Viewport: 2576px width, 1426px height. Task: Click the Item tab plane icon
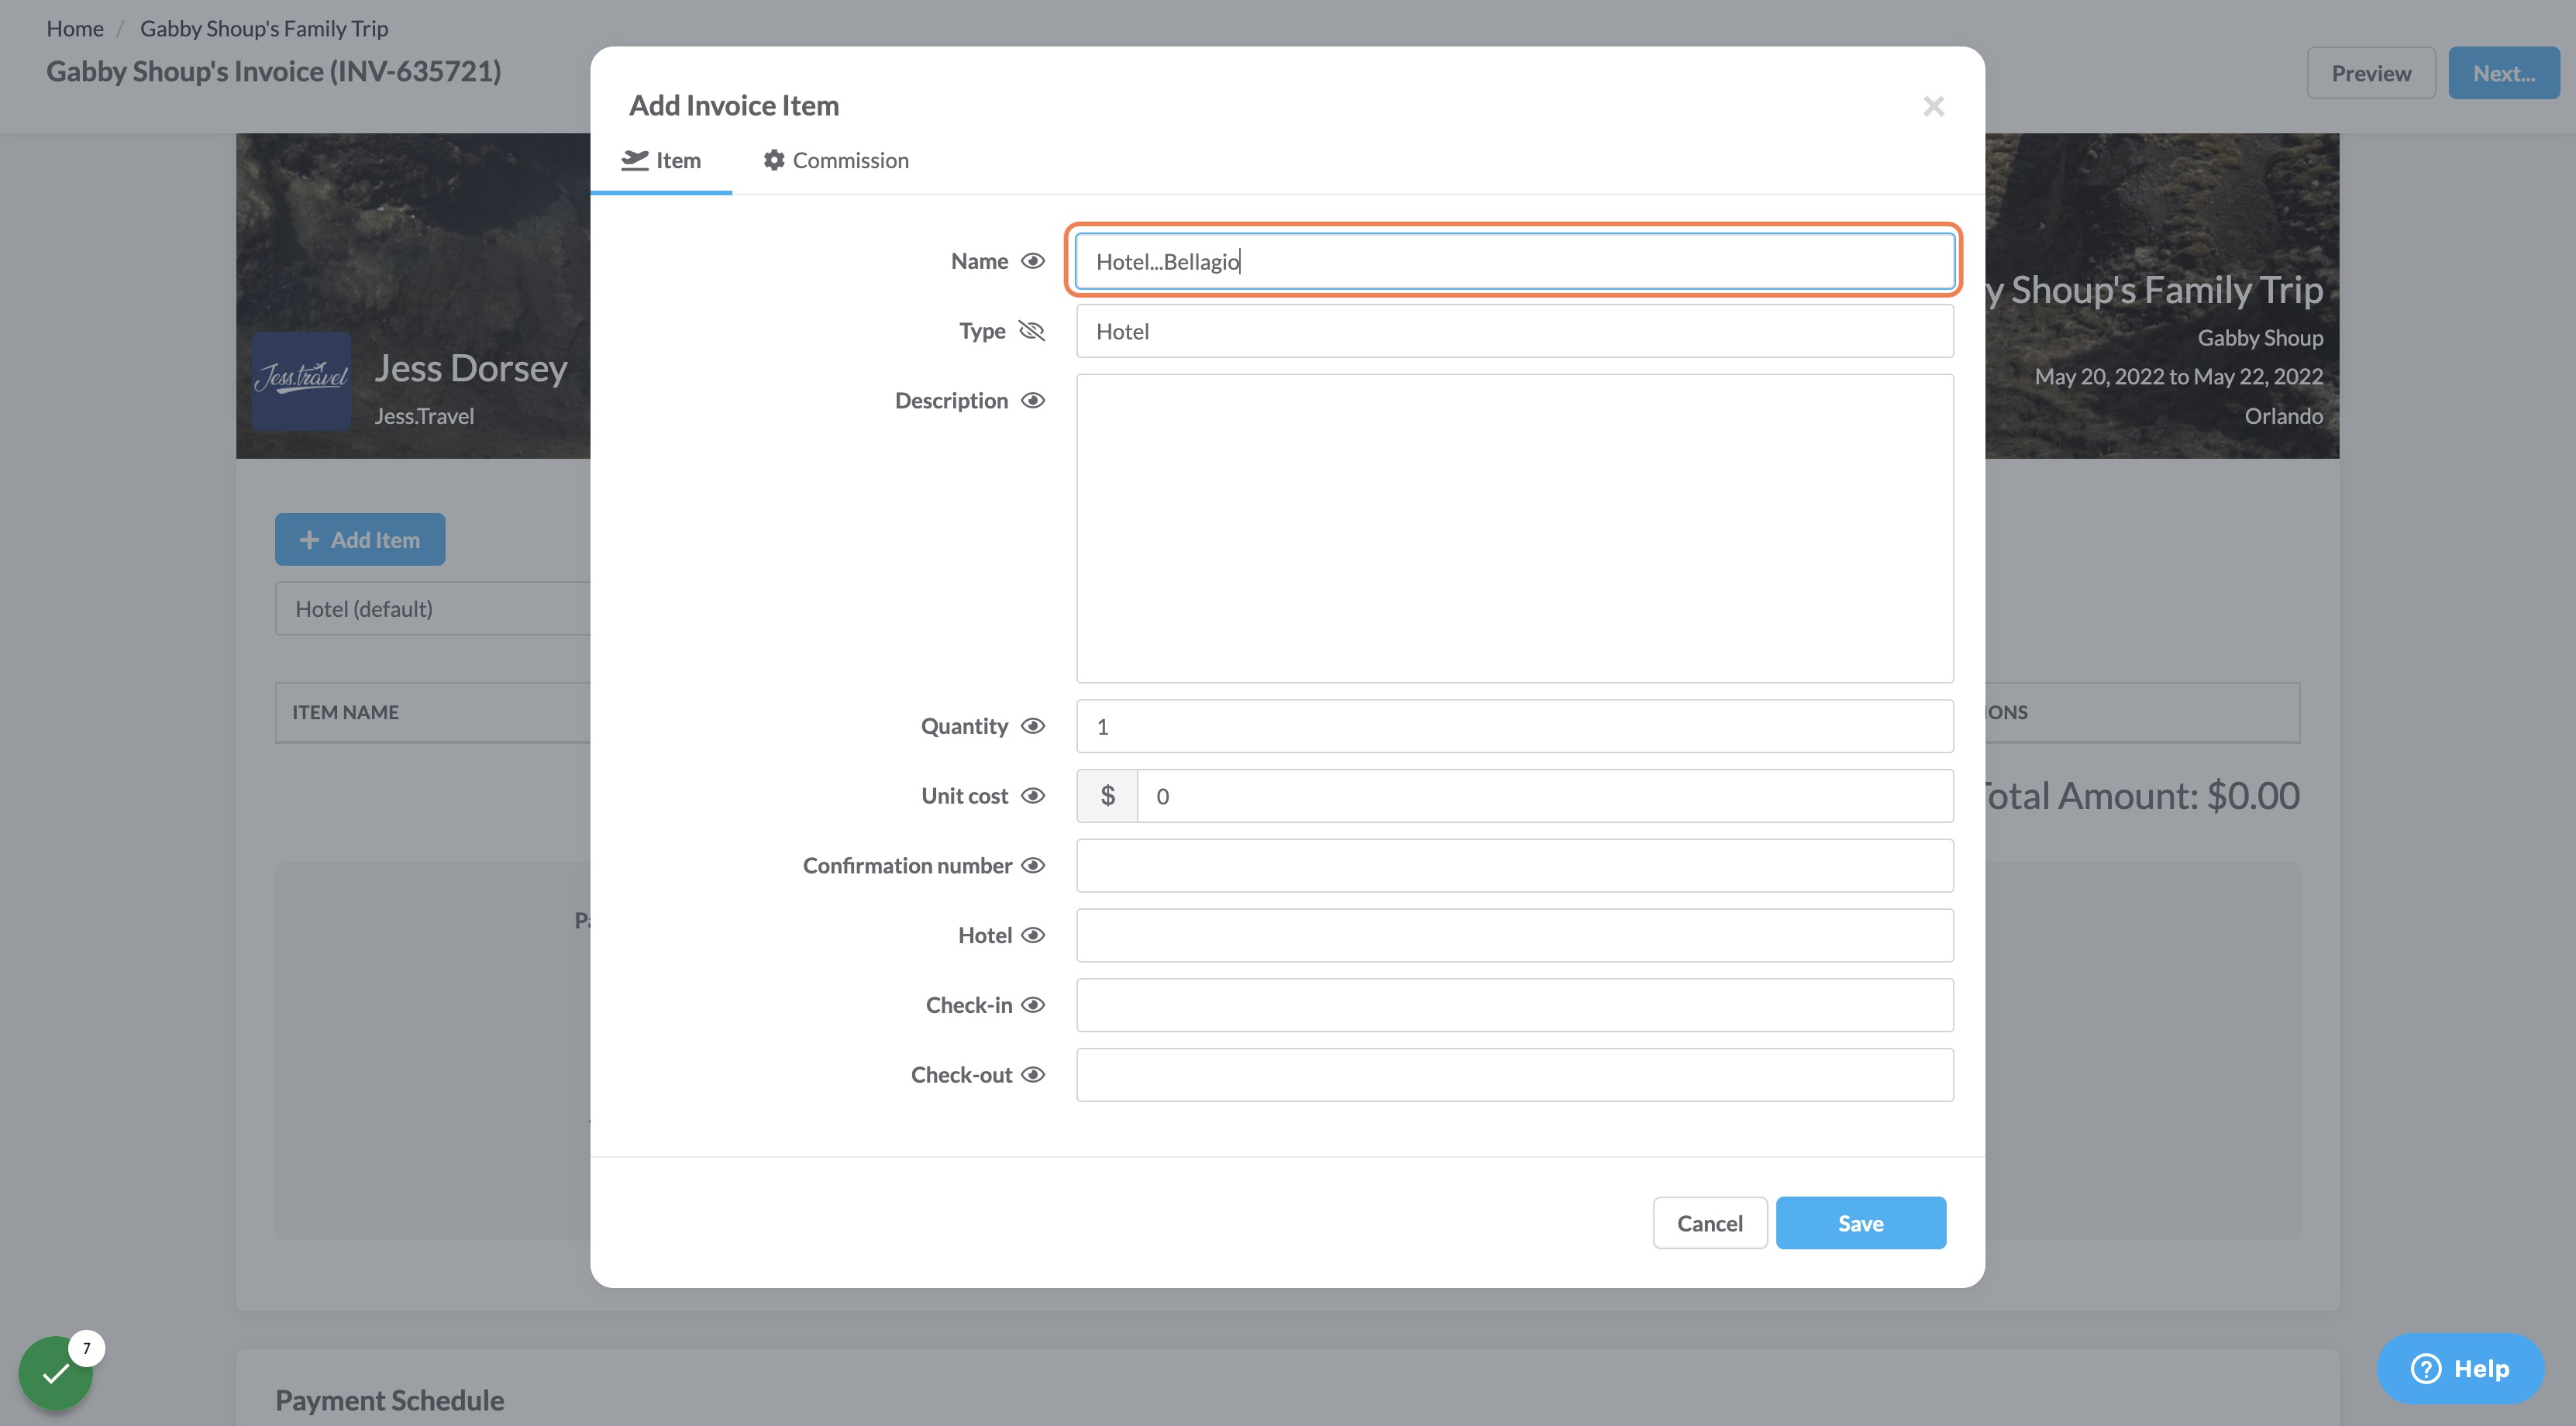coord(635,160)
